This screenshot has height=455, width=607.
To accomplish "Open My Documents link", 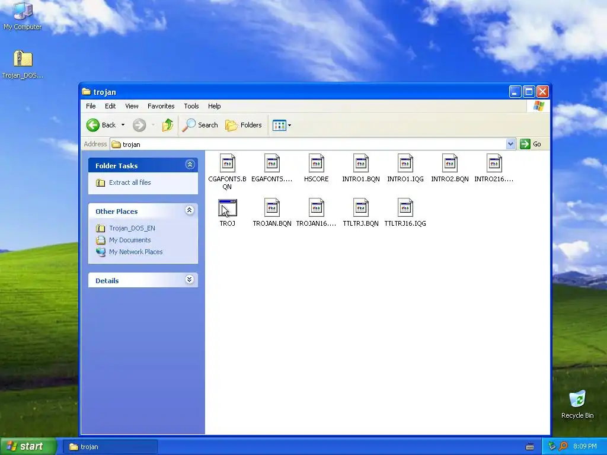I will [x=130, y=240].
